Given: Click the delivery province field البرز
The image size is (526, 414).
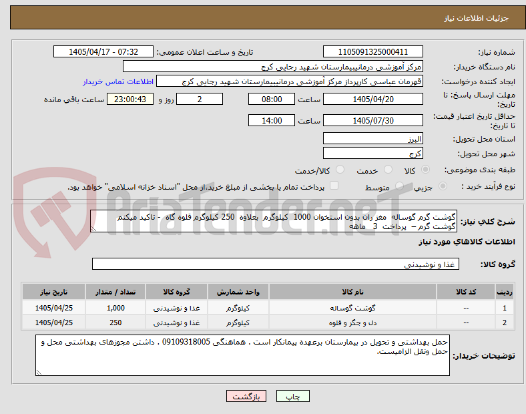Looking at the screenshot, I should coord(373,138).
